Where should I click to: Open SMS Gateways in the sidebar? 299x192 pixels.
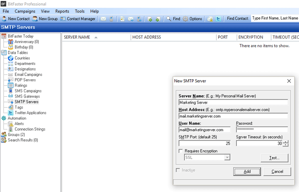[x=27, y=96]
